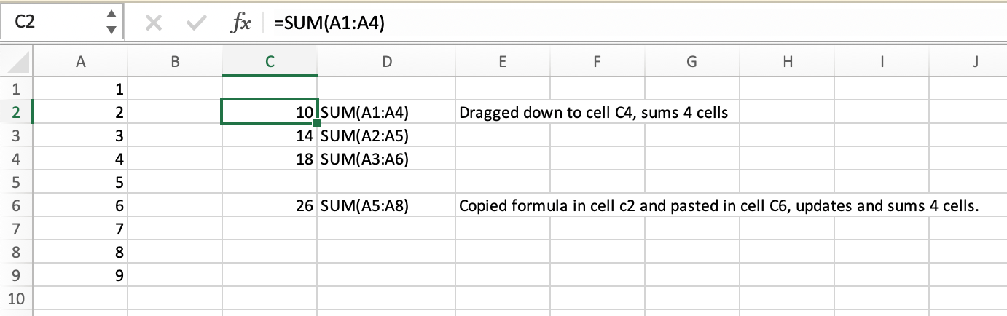The image size is (1007, 316).
Task: Click cell C6 showing 26
Action: (x=270, y=206)
